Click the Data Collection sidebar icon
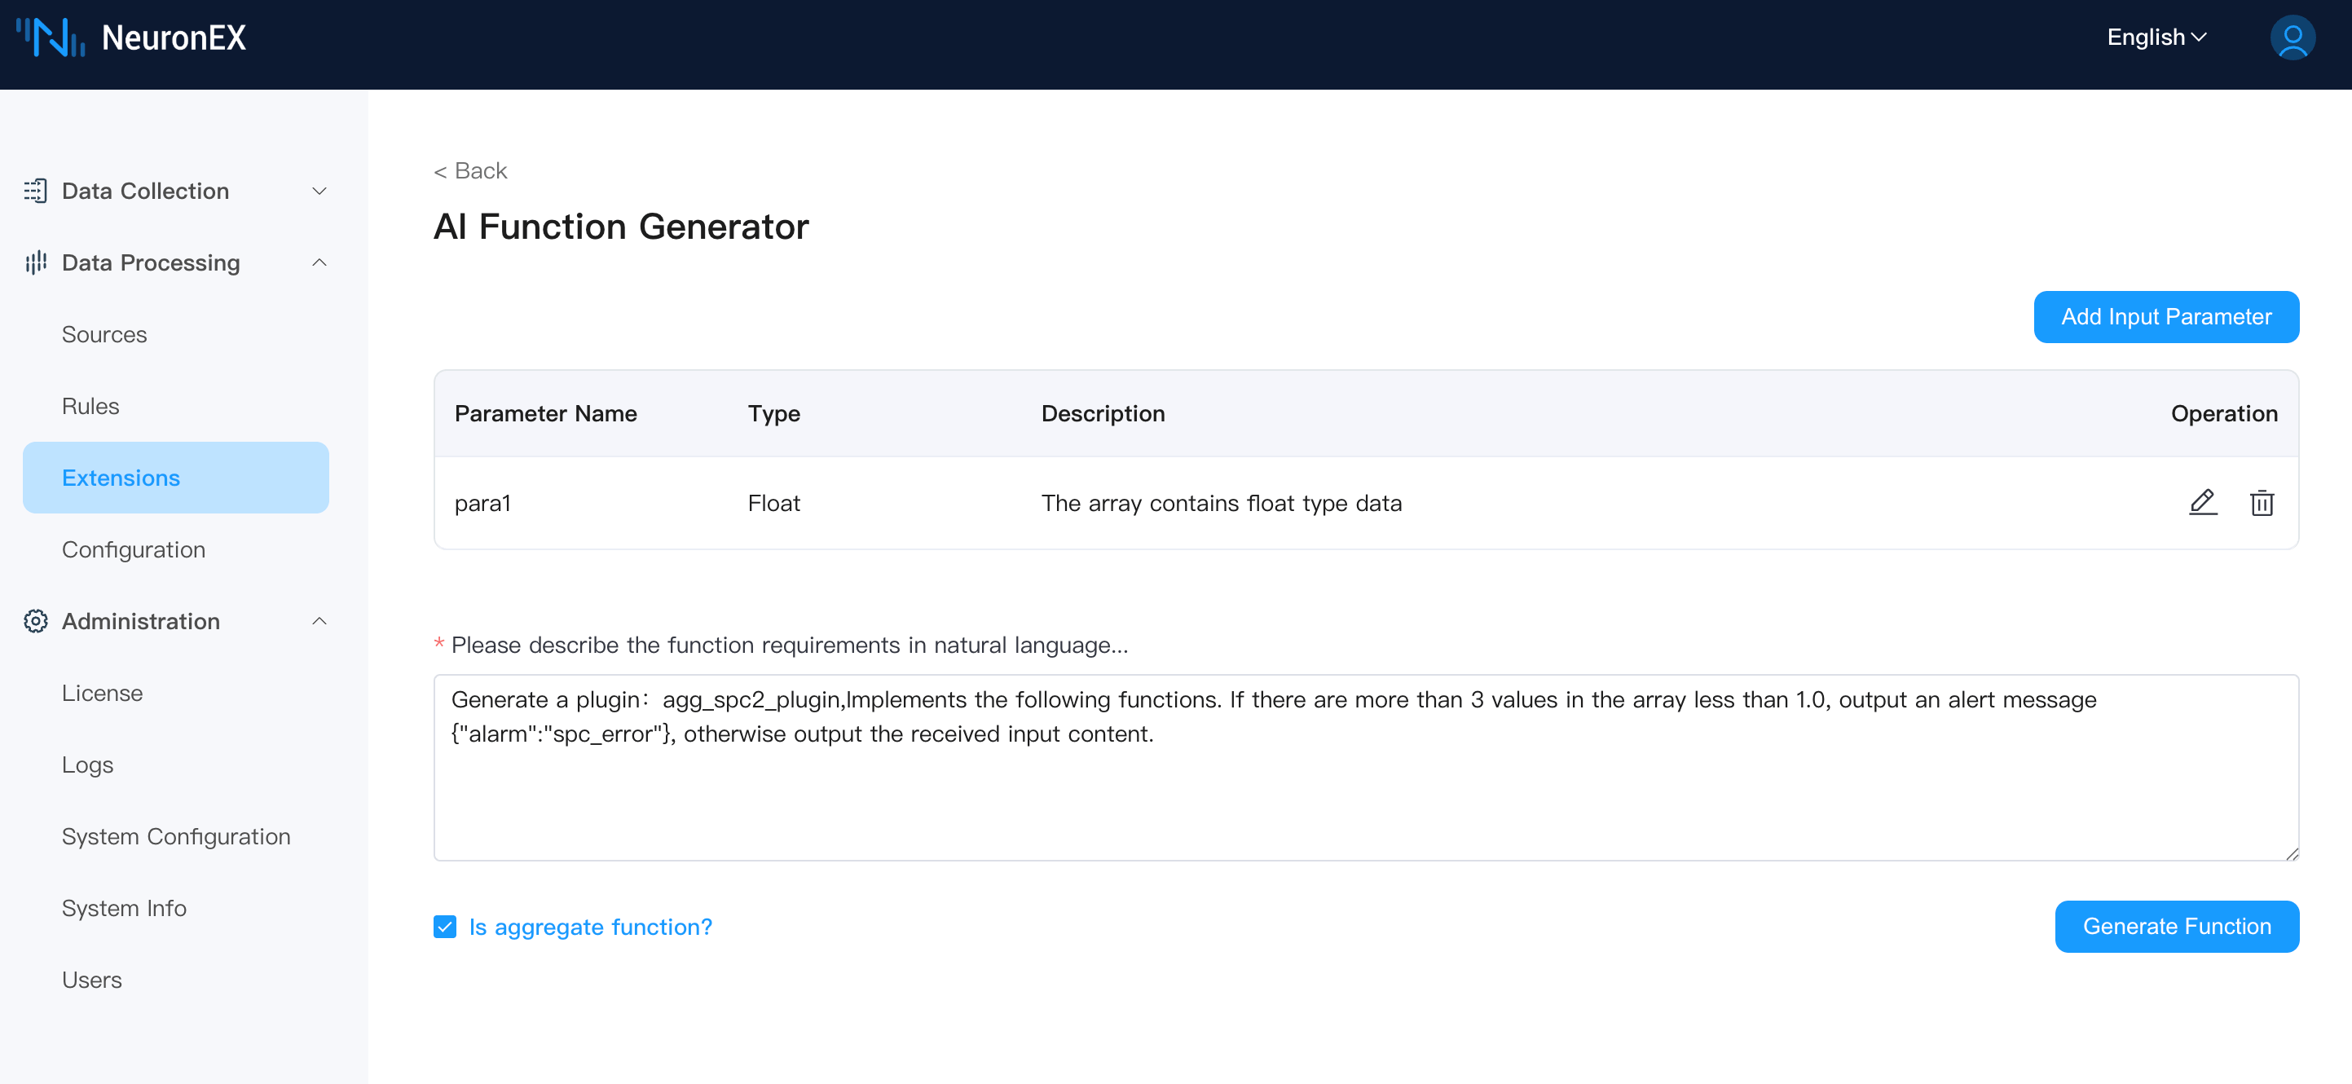Screen dimensions: 2352x1084 [x=36, y=191]
